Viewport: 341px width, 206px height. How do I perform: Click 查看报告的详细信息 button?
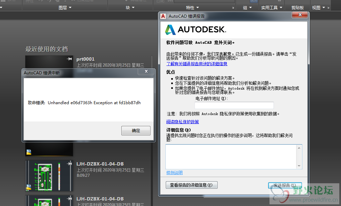tap(192, 185)
